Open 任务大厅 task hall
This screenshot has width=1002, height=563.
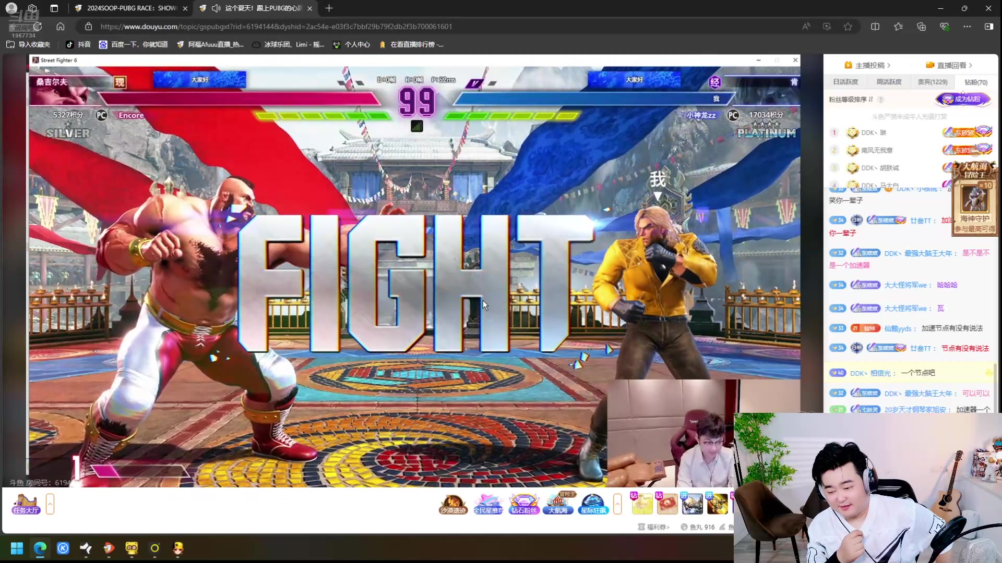[x=26, y=505]
